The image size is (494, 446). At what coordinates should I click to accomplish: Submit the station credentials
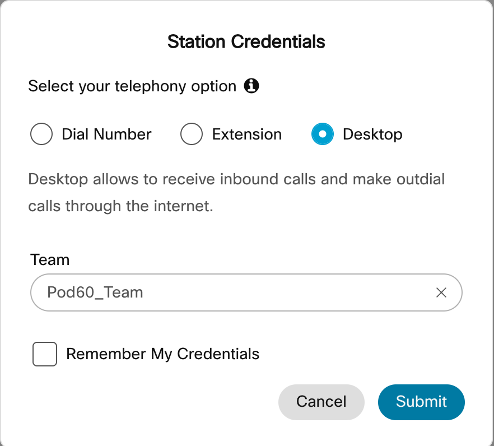(421, 402)
